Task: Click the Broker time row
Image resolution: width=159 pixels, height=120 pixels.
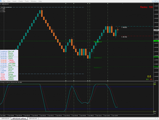Action: click(x=7, y=53)
